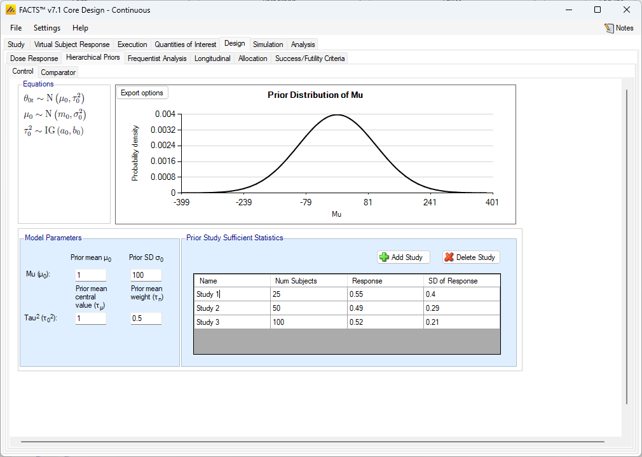Viewport: 642px width, 457px height.
Task: Select the Dose Response sub-tab
Action: click(34, 58)
